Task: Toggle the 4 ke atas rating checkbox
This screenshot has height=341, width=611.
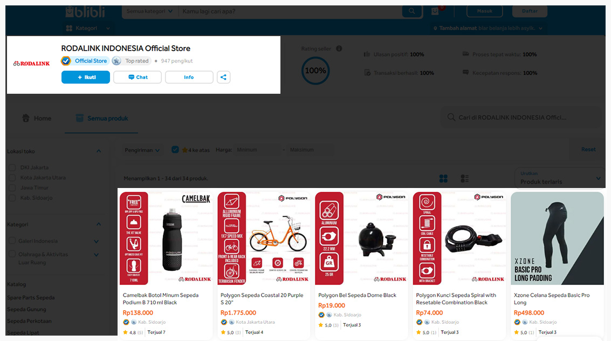Action: click(175, 150)
